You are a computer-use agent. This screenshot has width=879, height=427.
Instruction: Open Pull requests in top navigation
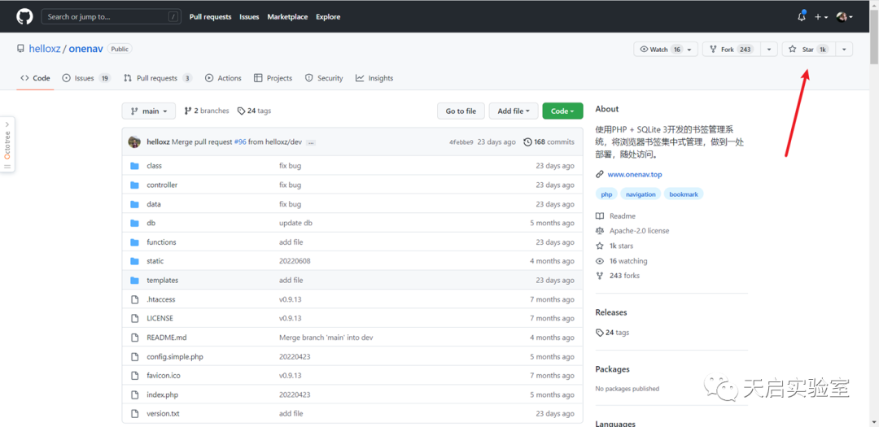coord(210,17)
